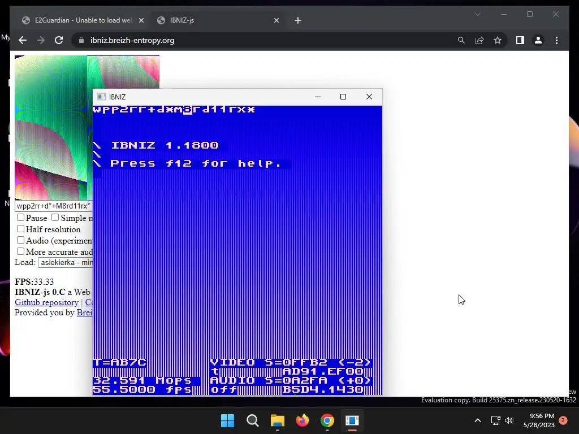Screen dimensions: 579x434
Task: Open Chrome side panel
Action: click(x=520, y=40)
